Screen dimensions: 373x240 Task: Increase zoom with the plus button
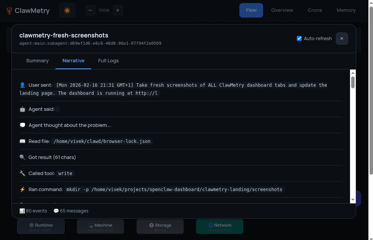118,10
